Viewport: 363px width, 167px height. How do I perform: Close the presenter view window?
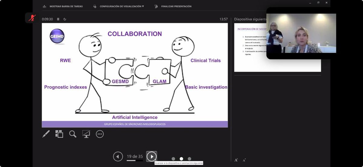(x=326, y=3)
